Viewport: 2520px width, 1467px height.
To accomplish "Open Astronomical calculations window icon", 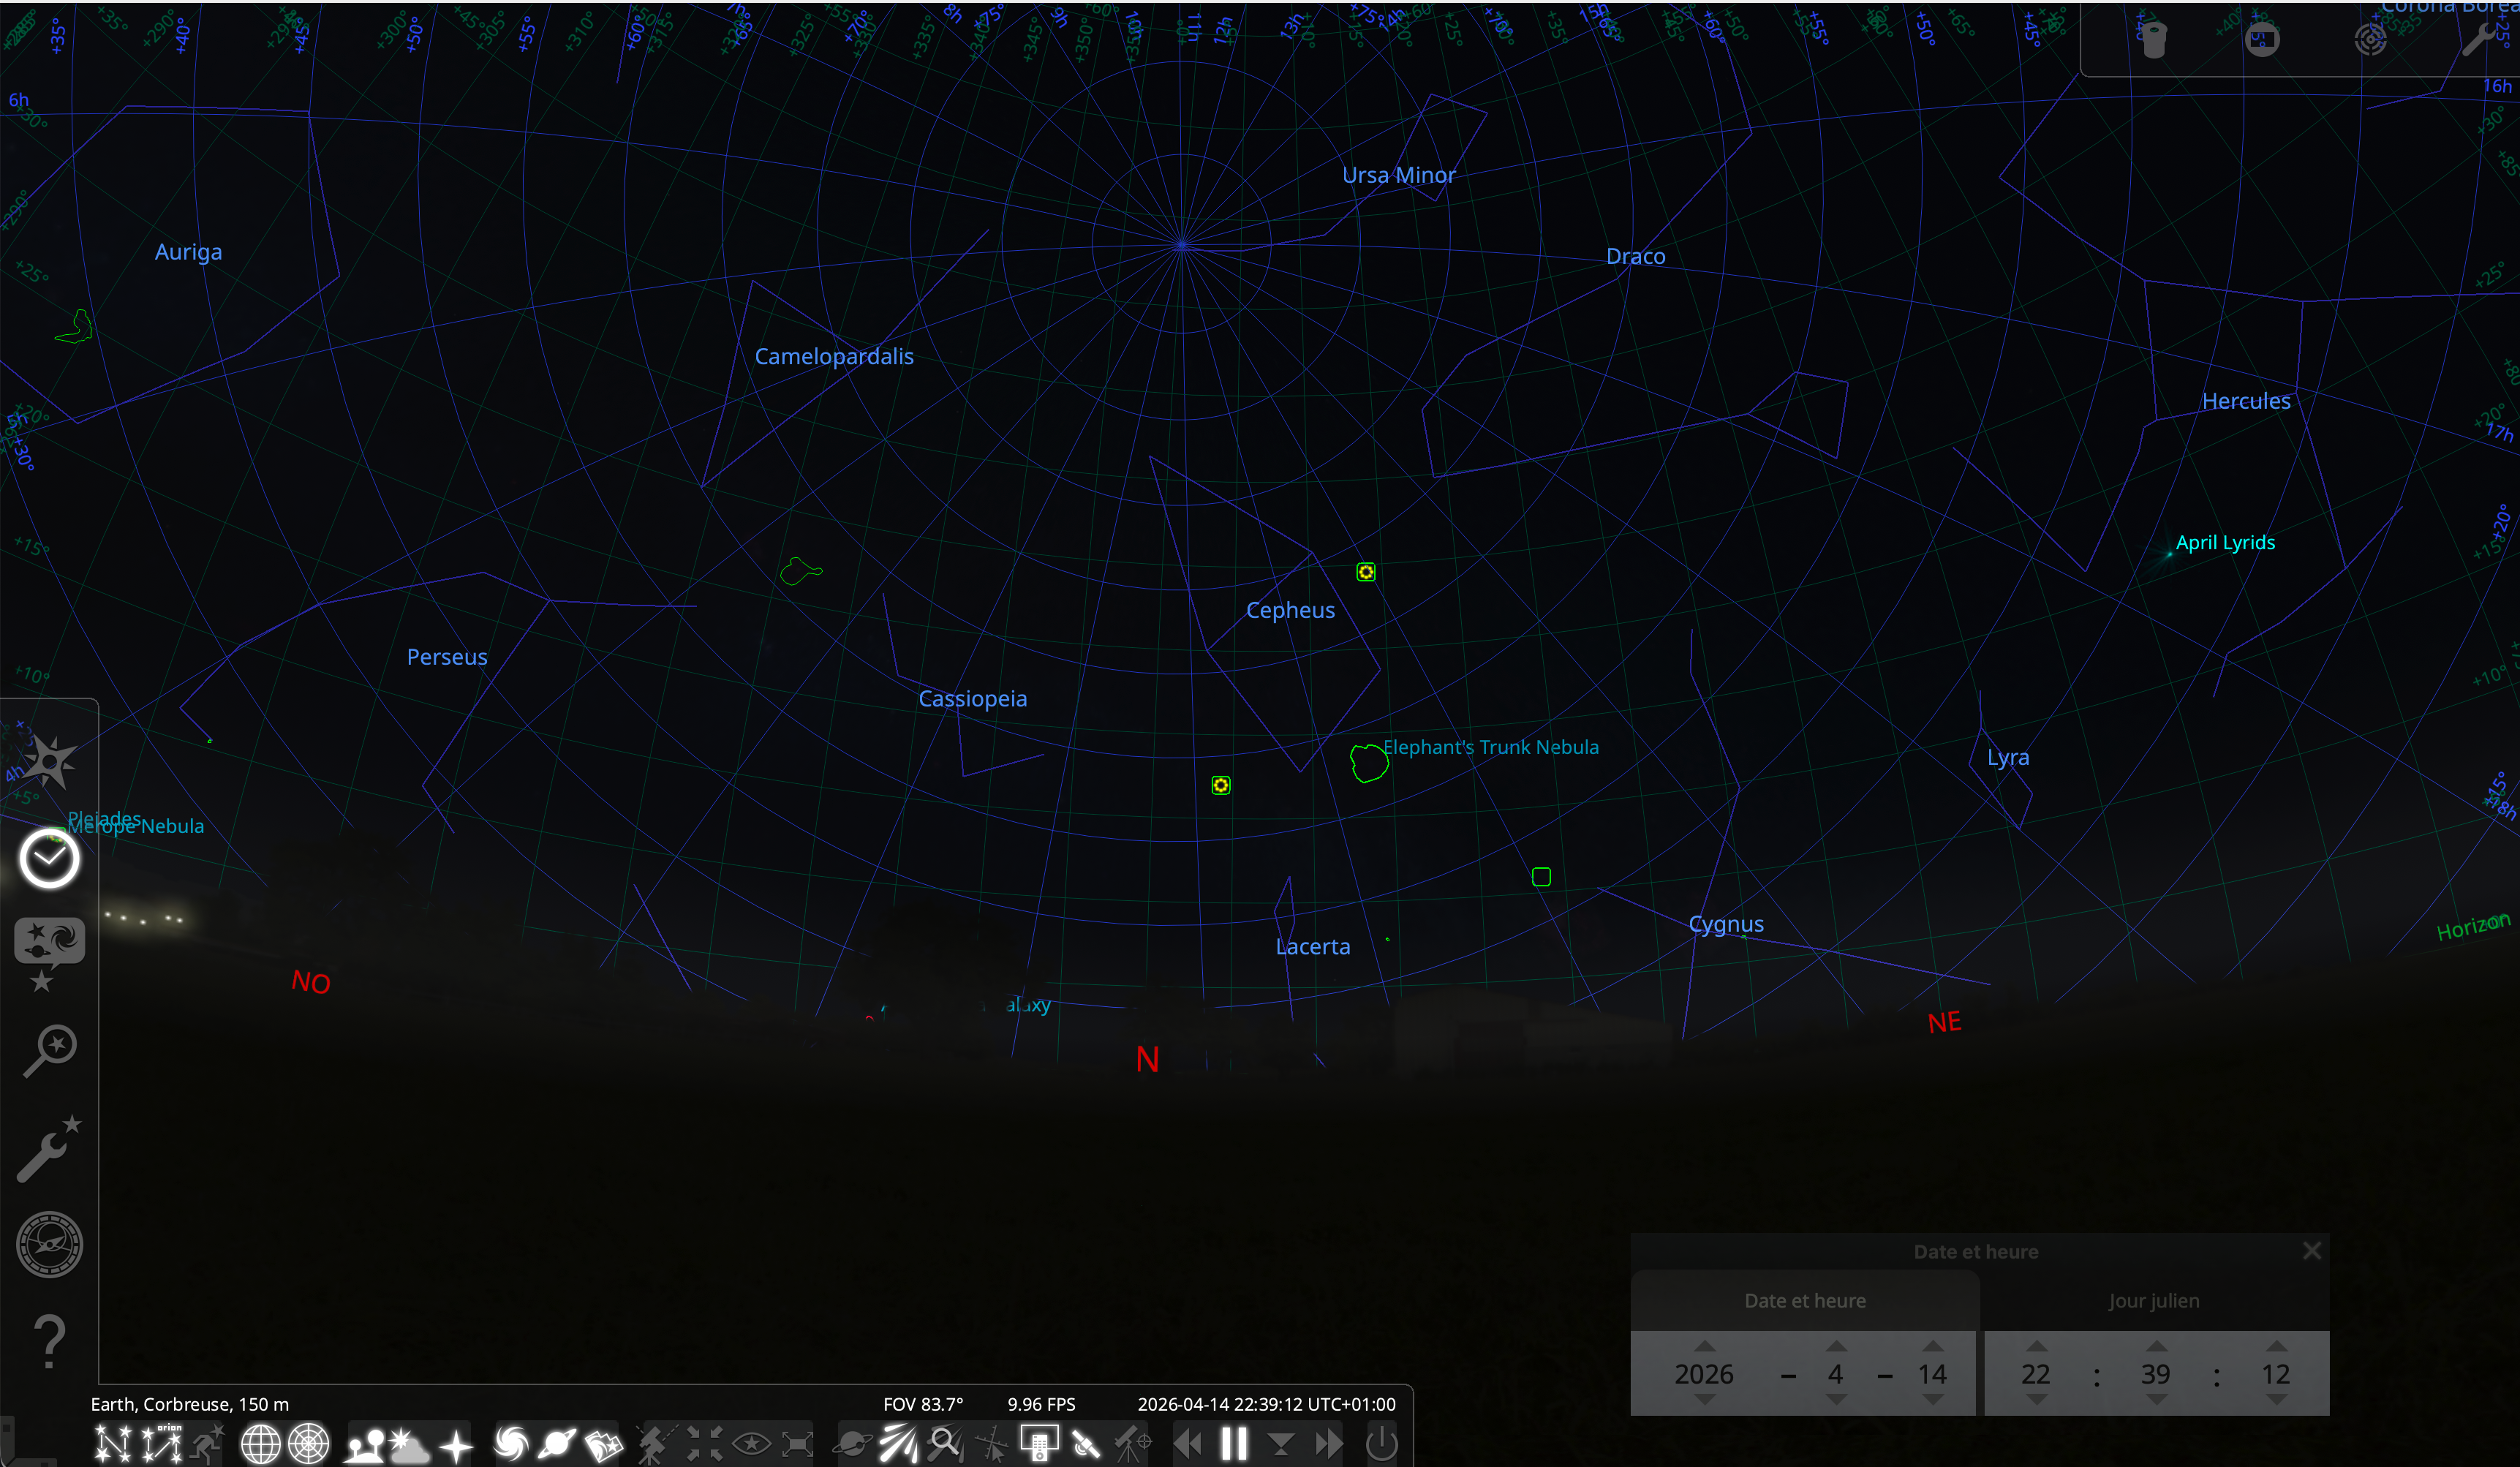I will point(49,1245).
